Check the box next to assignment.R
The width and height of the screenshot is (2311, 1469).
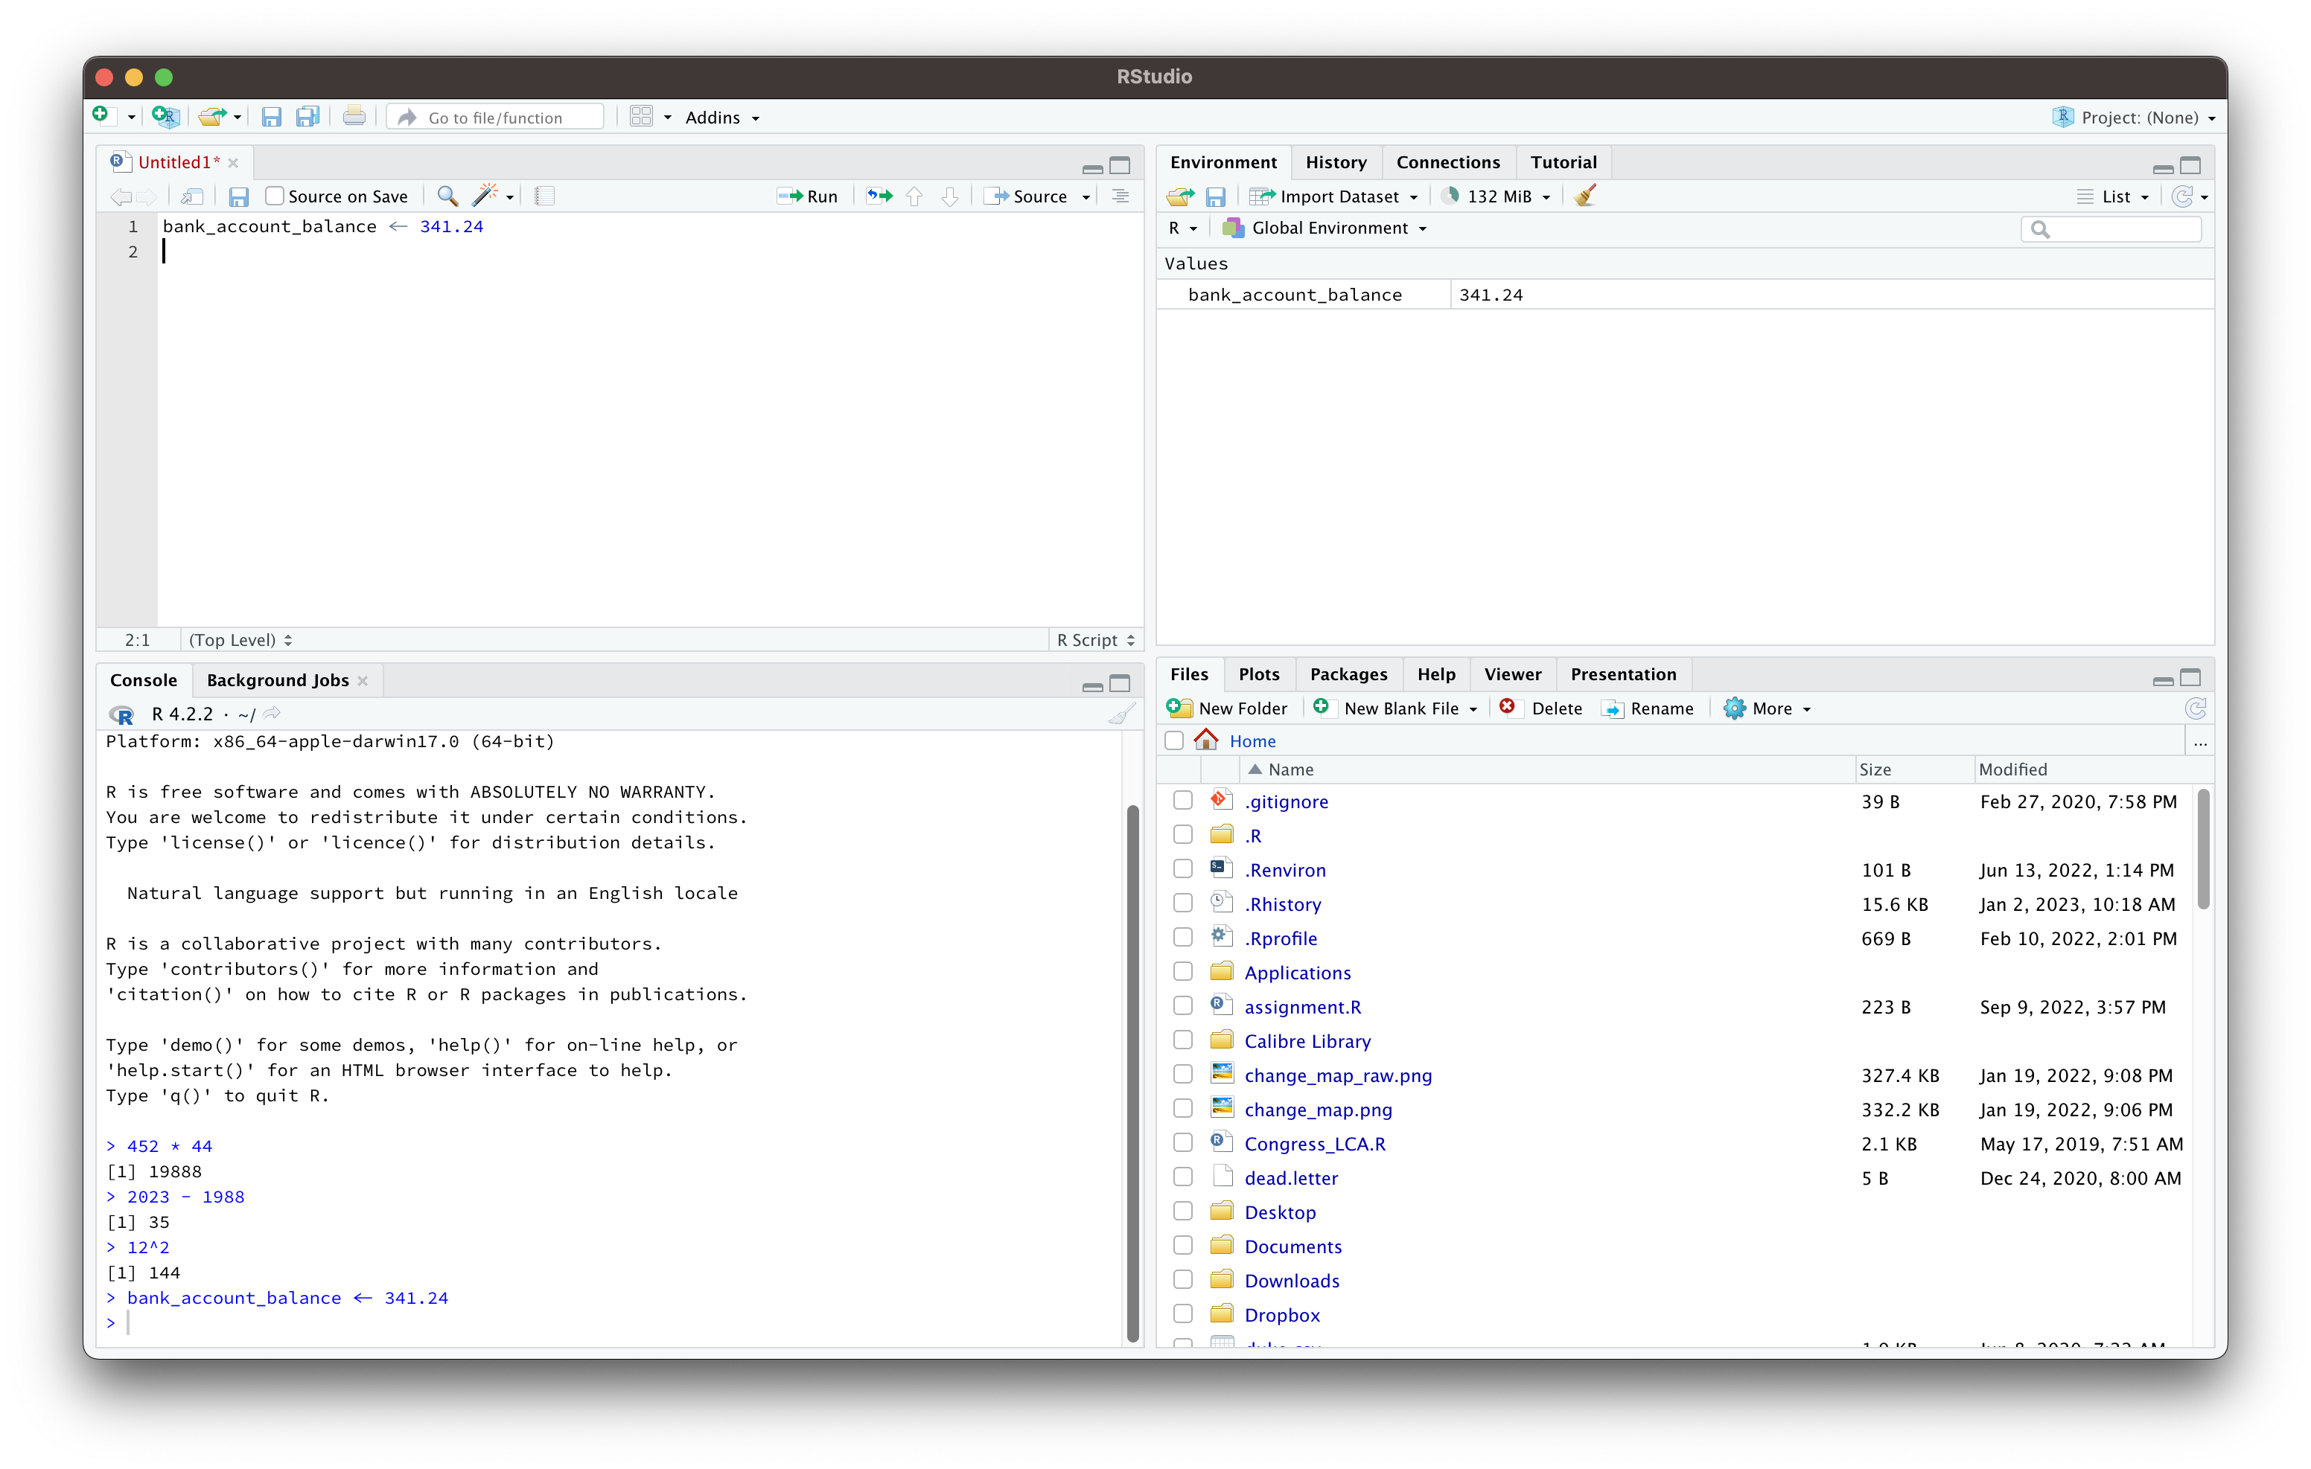click(1182, 1005)
